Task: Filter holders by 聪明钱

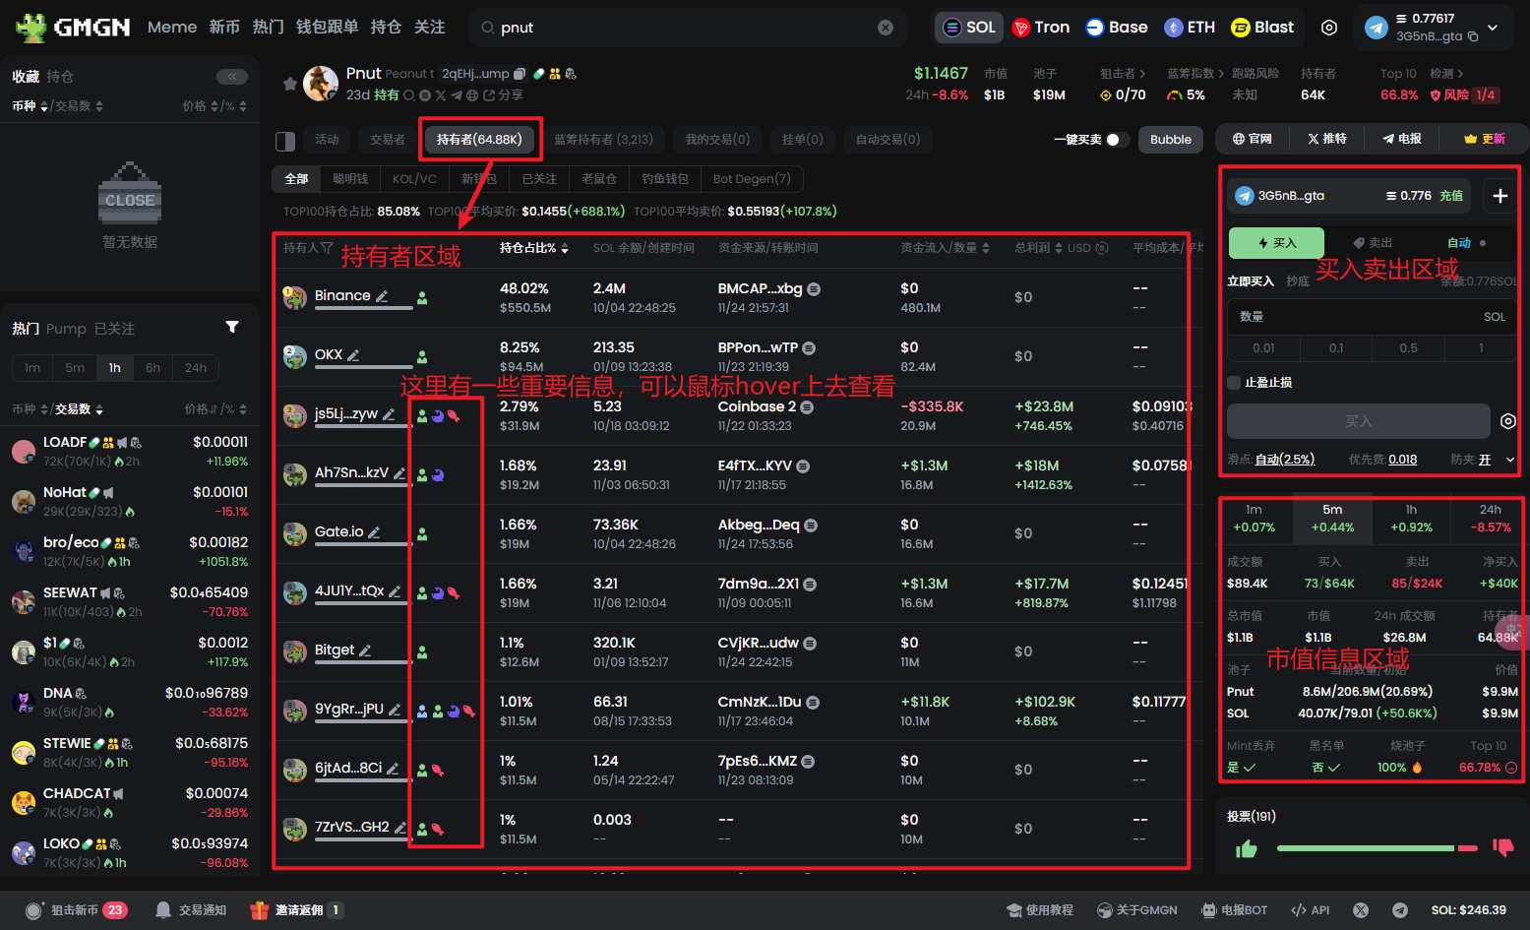Action: 350,179
